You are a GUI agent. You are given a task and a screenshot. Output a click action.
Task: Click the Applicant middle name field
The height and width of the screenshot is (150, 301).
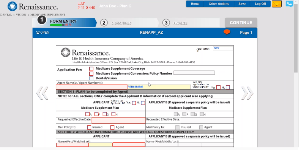point(101,145)
